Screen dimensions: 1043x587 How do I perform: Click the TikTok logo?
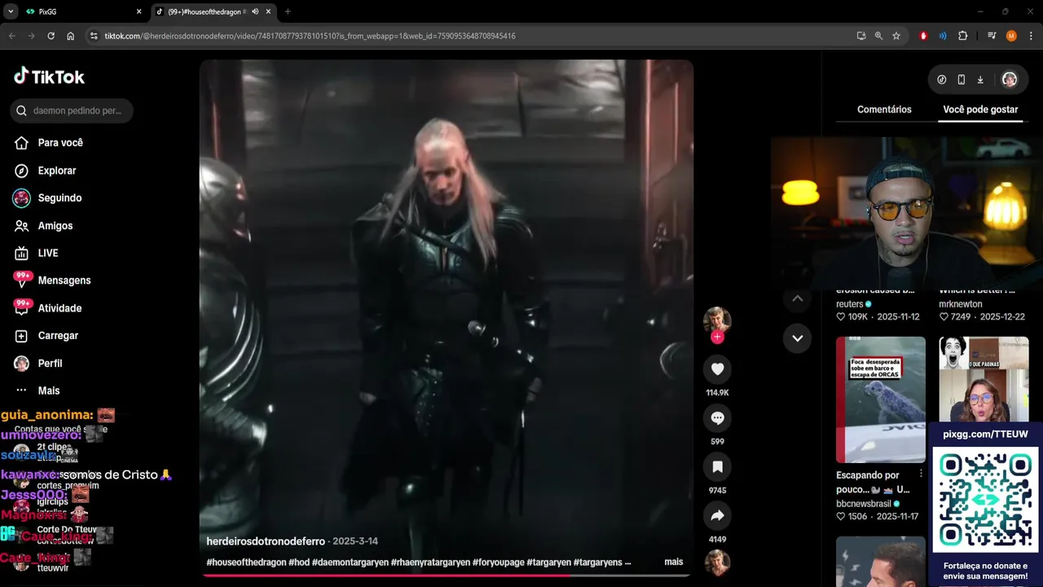click(x=49, y=77)
